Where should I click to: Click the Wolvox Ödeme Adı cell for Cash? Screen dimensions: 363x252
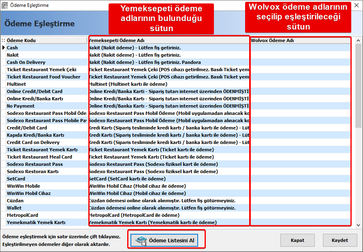coord(300,48)
